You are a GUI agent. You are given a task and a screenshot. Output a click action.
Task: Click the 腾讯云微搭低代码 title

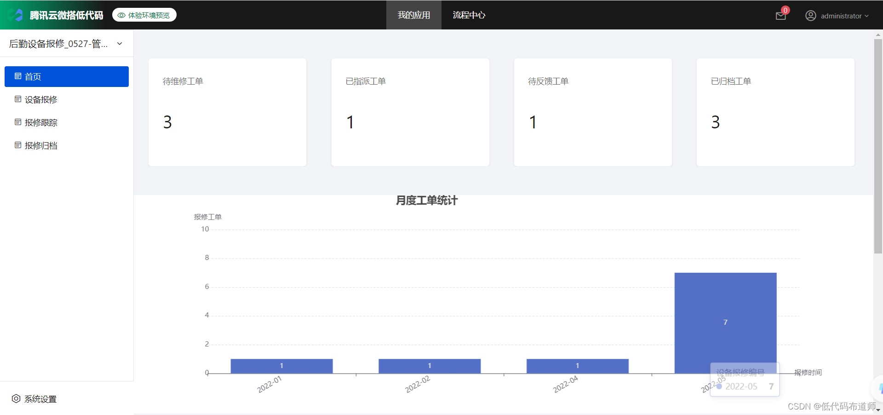[x=67, y=15]
